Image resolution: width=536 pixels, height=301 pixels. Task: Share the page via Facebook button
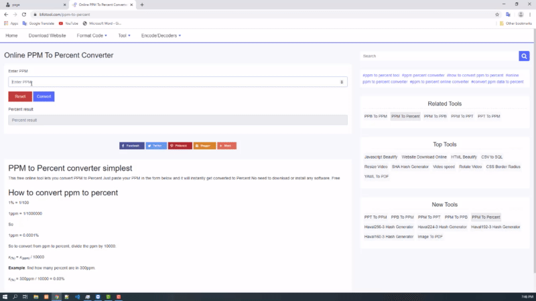[x=131, y=145]
